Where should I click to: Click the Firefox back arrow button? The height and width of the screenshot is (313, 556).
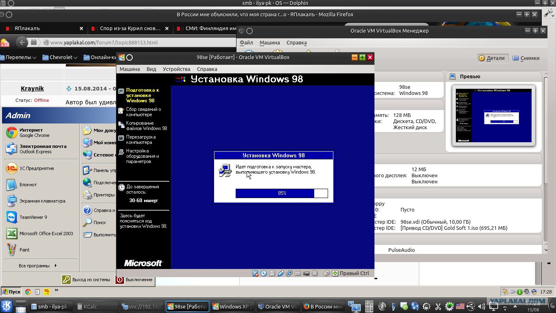(x=22, y=42)
